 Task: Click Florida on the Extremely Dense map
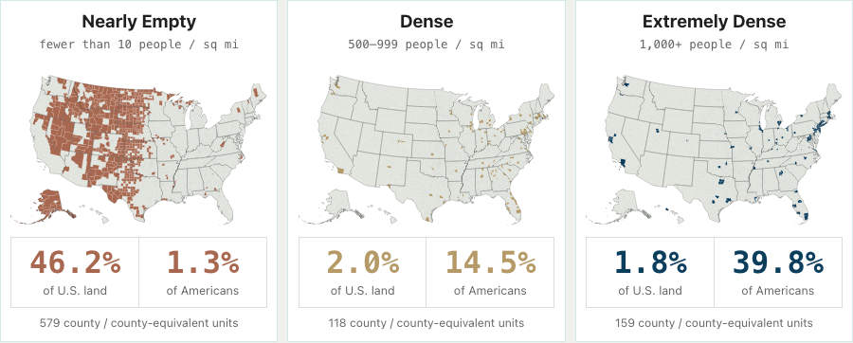800,207
